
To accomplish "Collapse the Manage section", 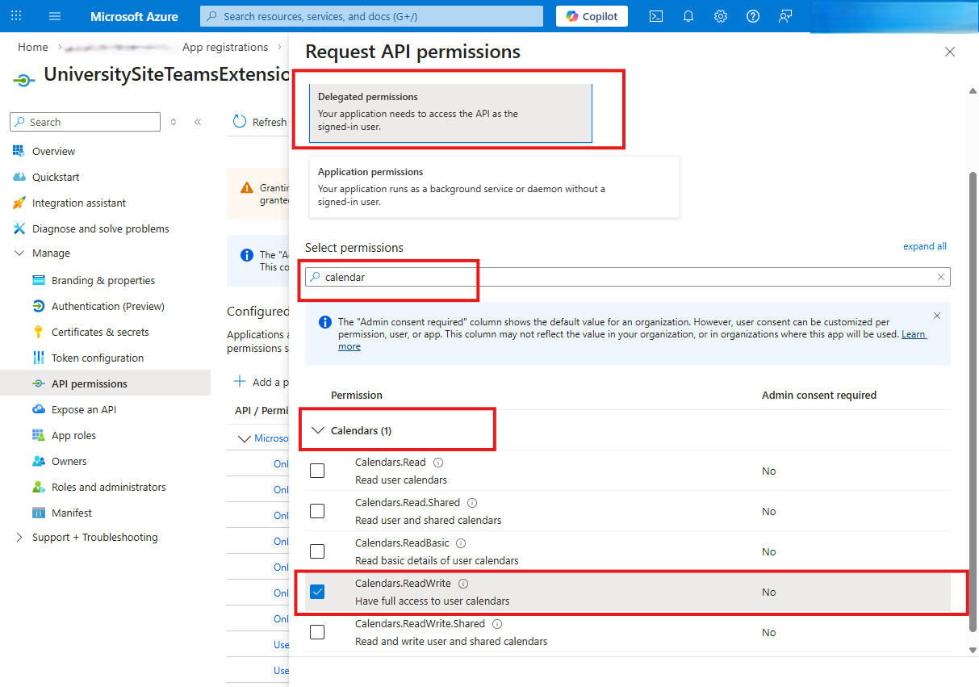I will 19,253.
